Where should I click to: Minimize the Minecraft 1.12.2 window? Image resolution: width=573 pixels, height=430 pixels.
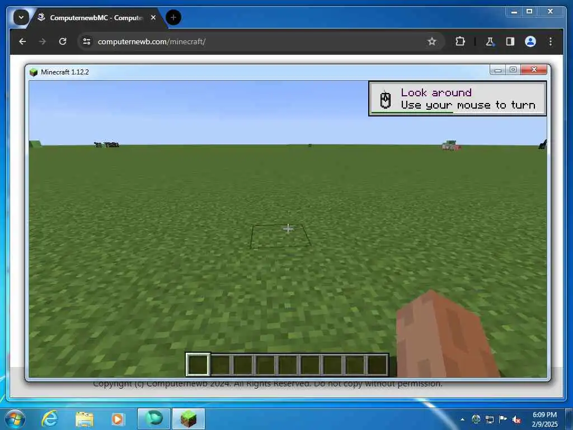coord(497,69)
